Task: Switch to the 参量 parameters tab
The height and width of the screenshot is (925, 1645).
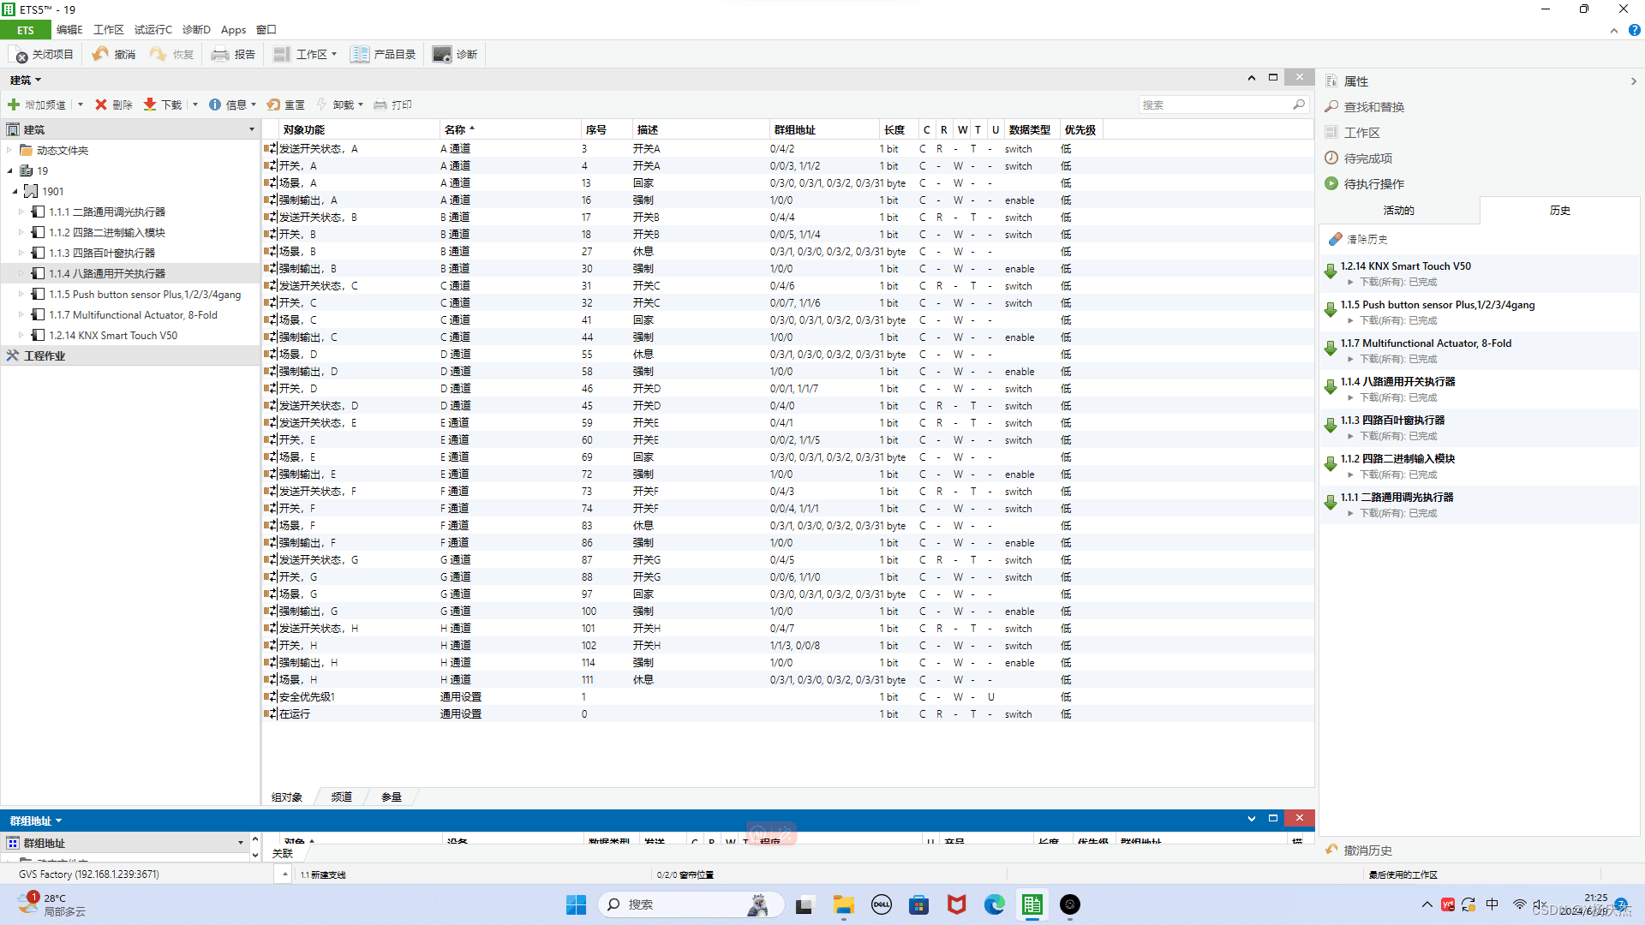Action: [392, 797]
